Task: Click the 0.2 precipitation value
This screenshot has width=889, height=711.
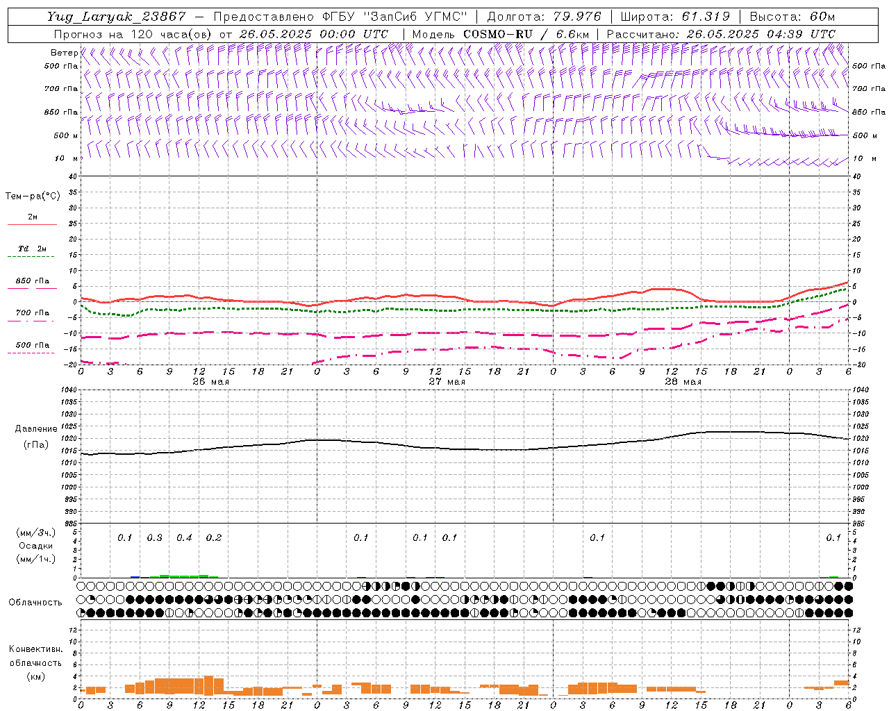Action: point(213,538)
